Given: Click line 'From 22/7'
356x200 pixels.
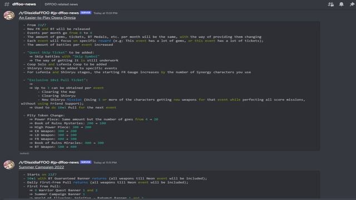Looking at the screenshot, I should 34,25.
